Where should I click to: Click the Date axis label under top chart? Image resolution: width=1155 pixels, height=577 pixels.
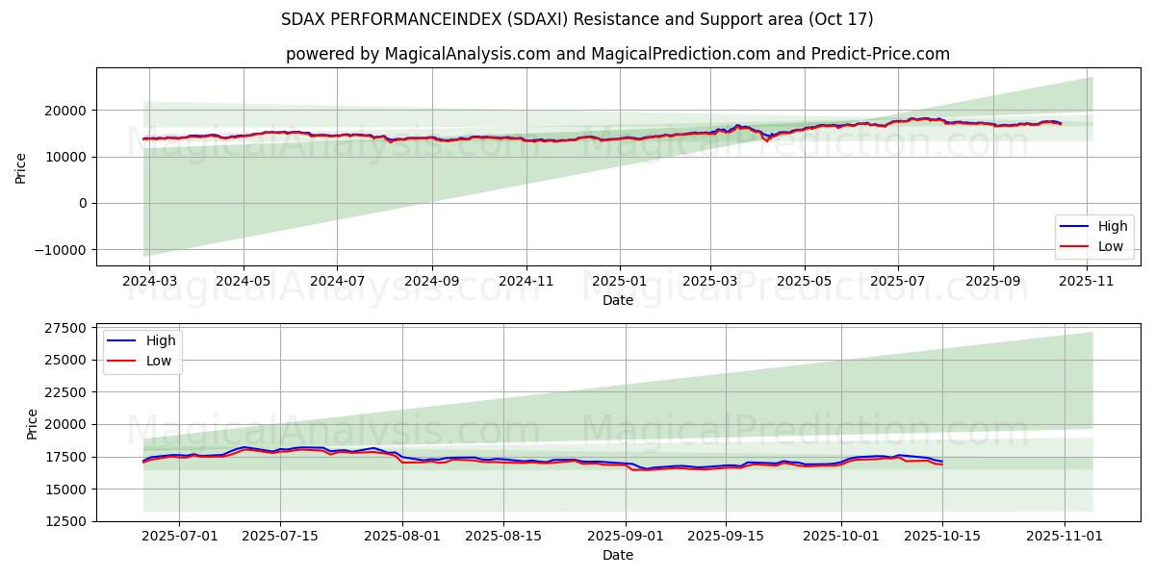(617, 300)
